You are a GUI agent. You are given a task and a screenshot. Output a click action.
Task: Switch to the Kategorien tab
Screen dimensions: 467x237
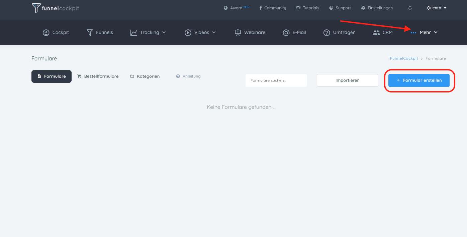(145, 76)
